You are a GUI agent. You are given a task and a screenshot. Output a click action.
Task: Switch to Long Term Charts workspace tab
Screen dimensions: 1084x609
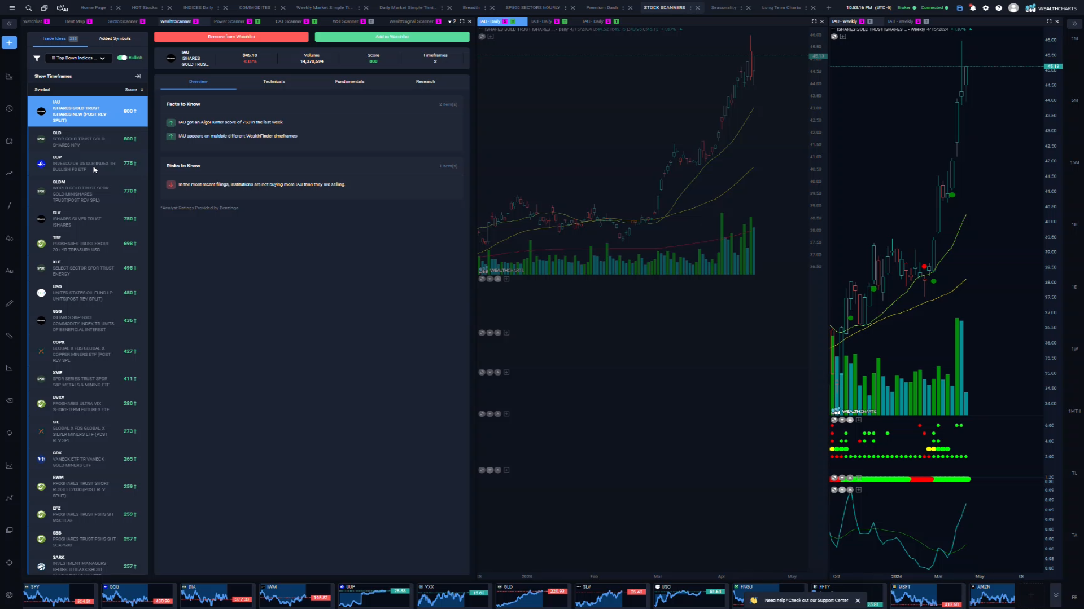781,8
